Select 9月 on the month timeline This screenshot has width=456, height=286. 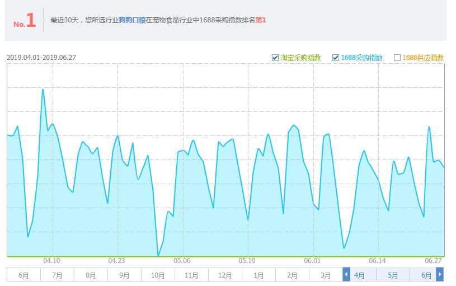point(124,275)
